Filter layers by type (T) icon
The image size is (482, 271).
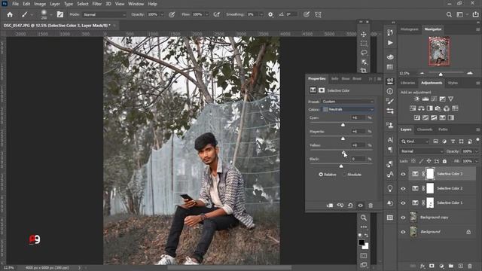point(453,142)
